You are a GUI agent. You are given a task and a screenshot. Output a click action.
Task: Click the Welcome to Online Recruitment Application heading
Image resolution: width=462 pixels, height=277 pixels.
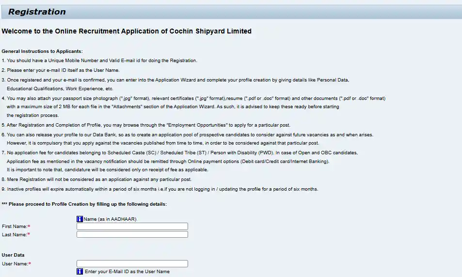tap(127, 31)
